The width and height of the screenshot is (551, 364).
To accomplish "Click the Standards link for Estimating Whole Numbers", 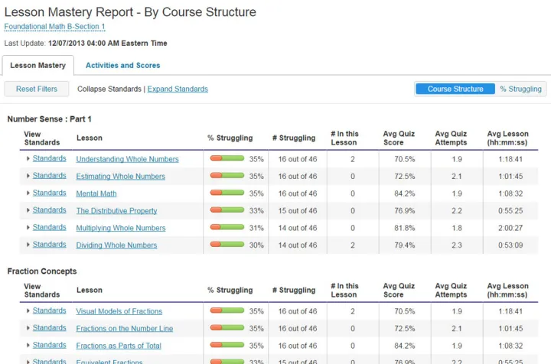I will 49,176.
